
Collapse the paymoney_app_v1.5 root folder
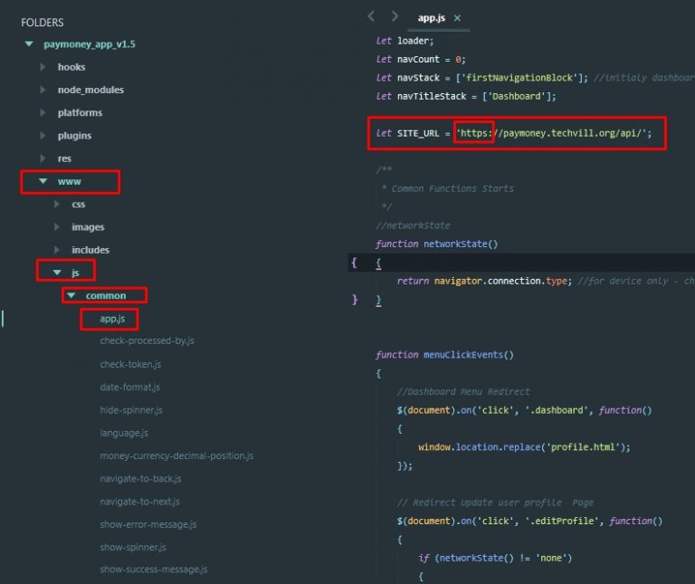[29, 43]
